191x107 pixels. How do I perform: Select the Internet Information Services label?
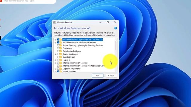tap(75, 63)
